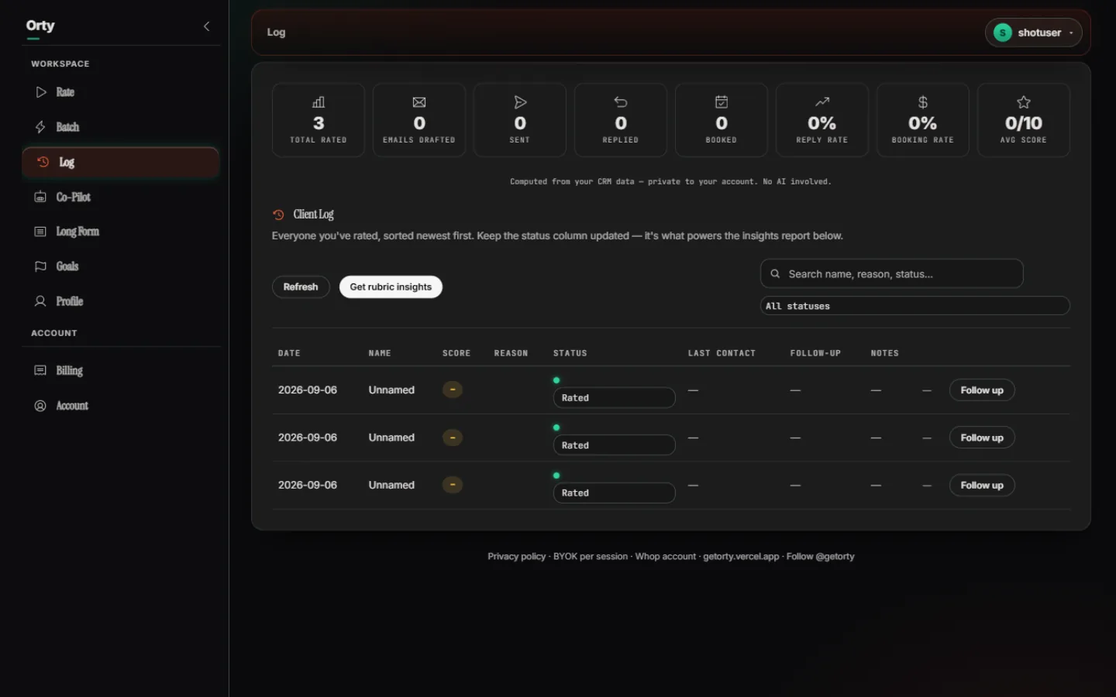The width and height of the screenshot is (1116, 697).
Task: Open the Co-Pilot menu item
Action: click(121, 197)
